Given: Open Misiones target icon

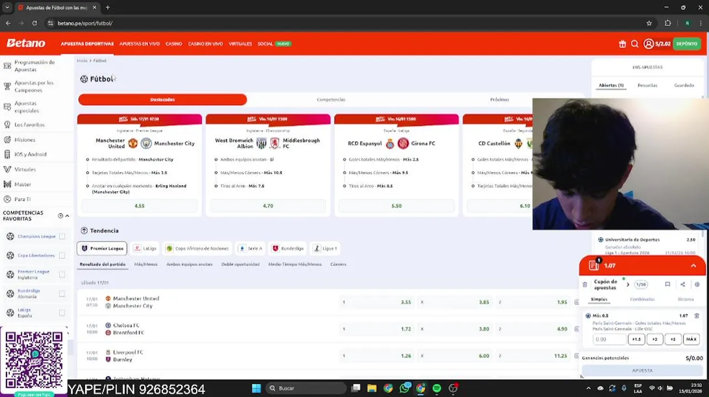Looking at the screenshot, I should point(7,140).
